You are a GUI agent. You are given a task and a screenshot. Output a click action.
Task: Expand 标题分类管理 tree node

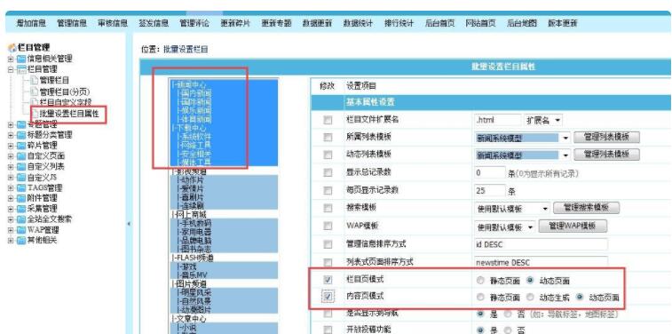coord(11,135)
